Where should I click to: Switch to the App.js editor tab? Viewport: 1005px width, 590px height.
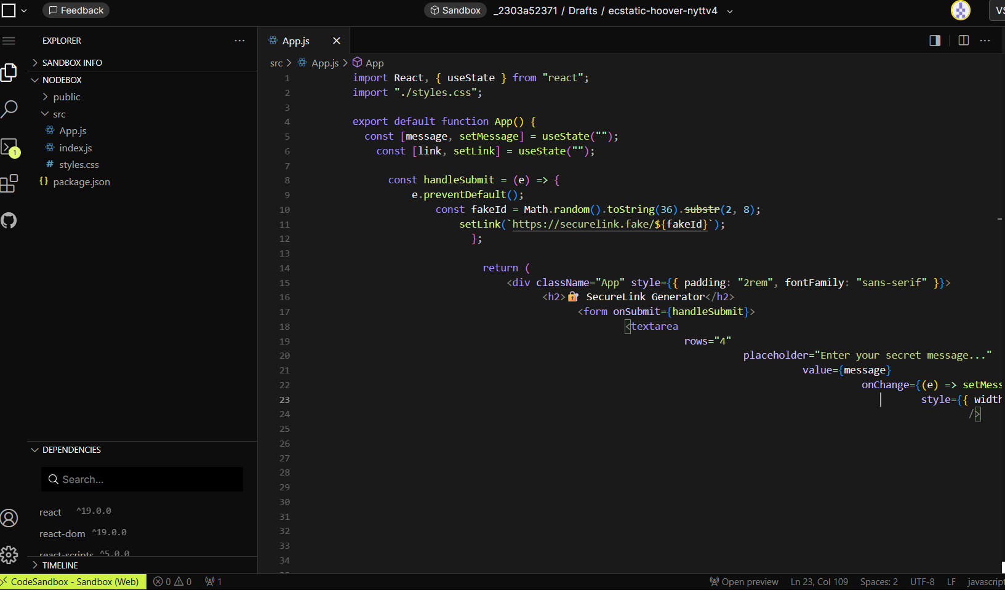[295, 41]
